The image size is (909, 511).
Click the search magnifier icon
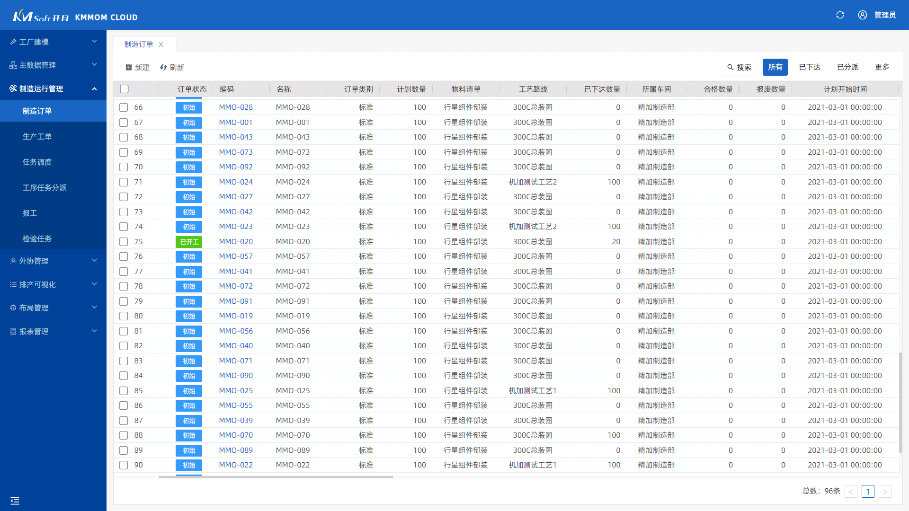click(x=731, y=67)
